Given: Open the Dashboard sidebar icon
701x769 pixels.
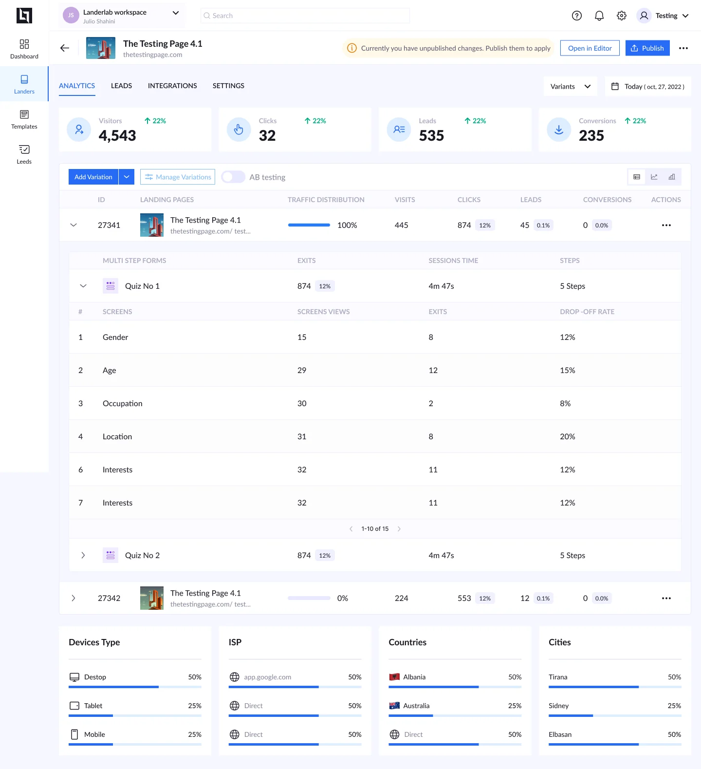Looking at the screenshot, I should tap(24, 49).
